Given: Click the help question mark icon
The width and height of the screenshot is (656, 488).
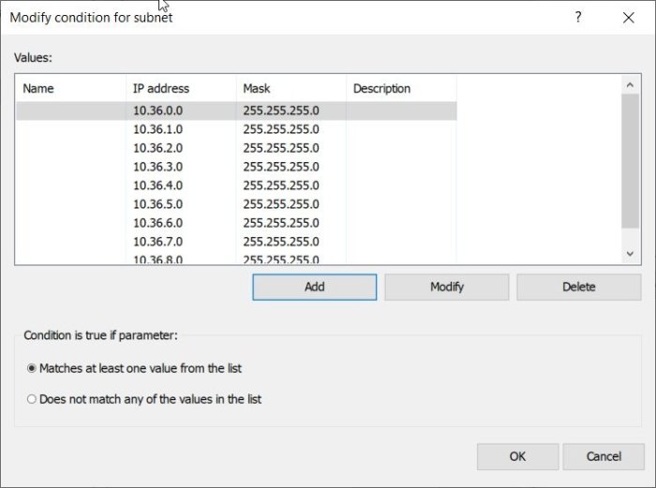Looking at the screenshot, I should [579, 17].
